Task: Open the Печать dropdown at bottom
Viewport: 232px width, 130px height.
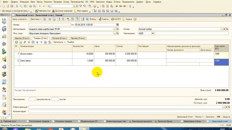Action: pos(199,117)
